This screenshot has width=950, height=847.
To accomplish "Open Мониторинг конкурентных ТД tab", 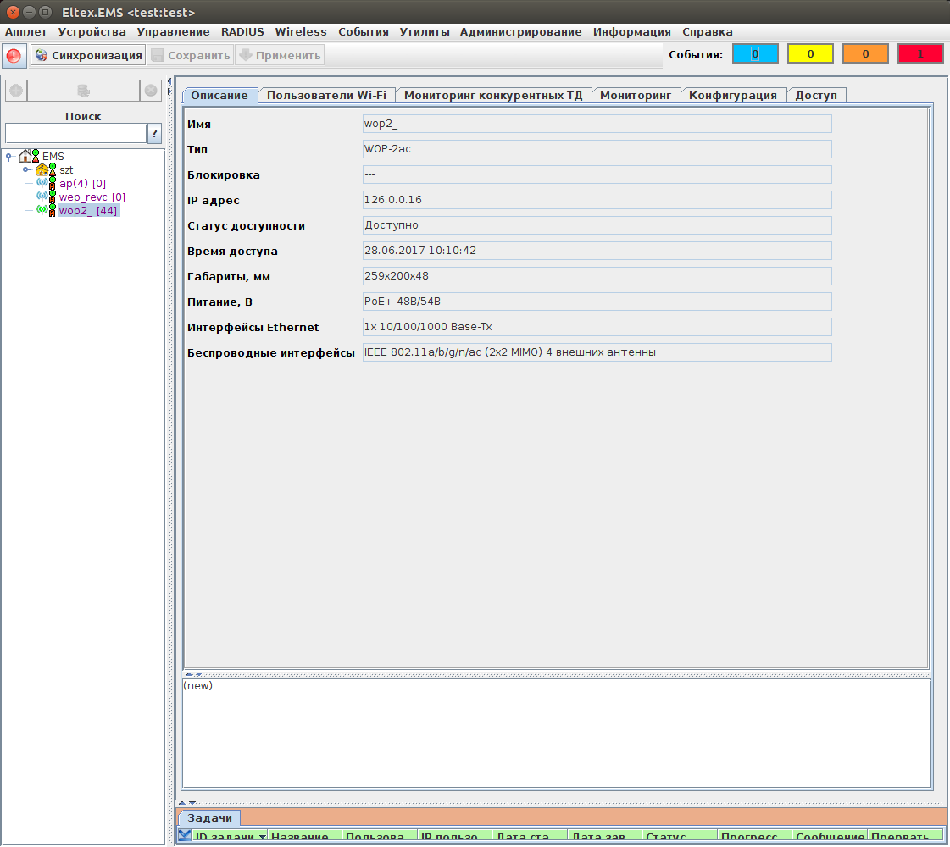I will click(x=493, y=95).
